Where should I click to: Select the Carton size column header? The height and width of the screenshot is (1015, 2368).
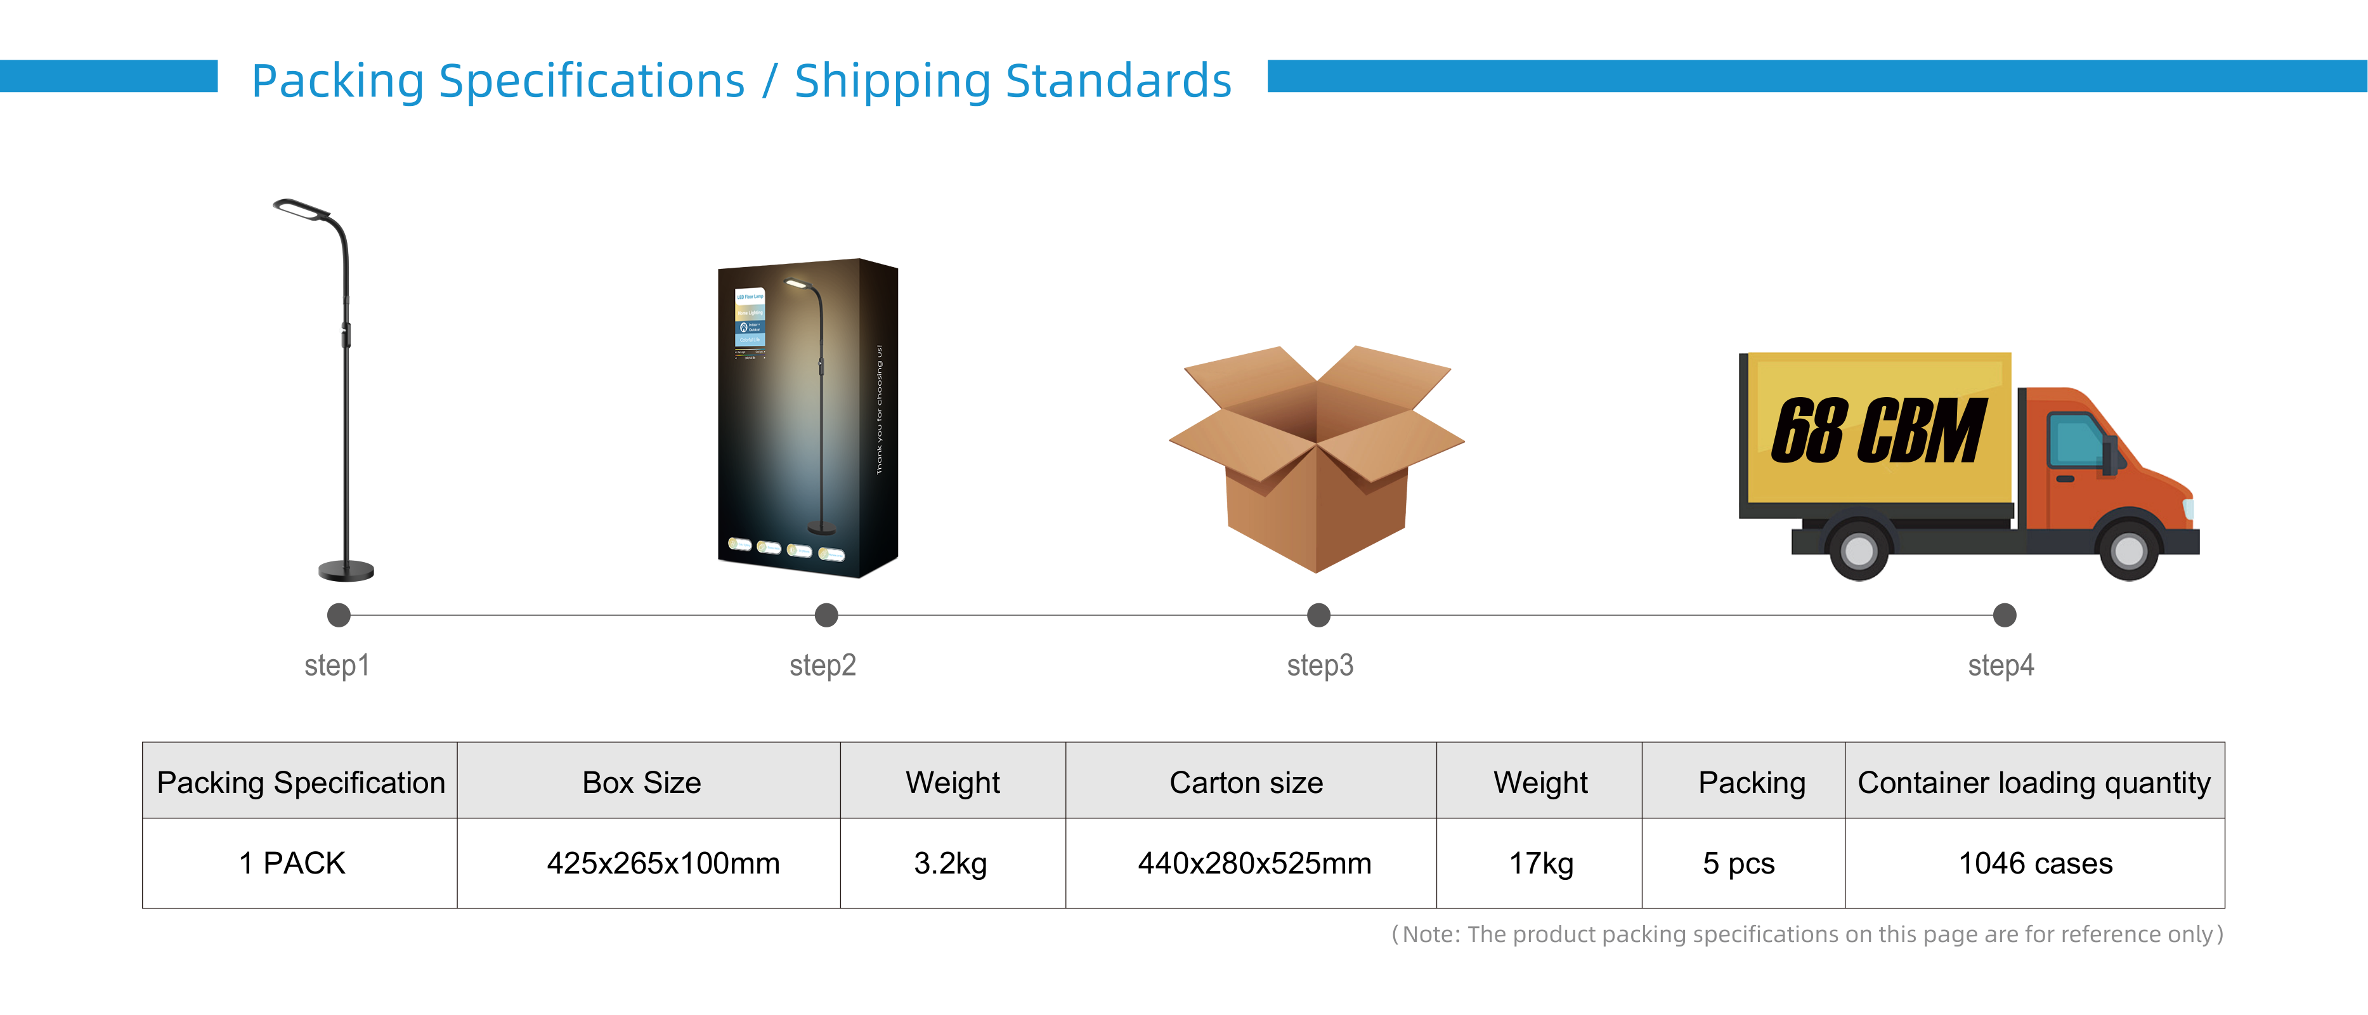1246,782
